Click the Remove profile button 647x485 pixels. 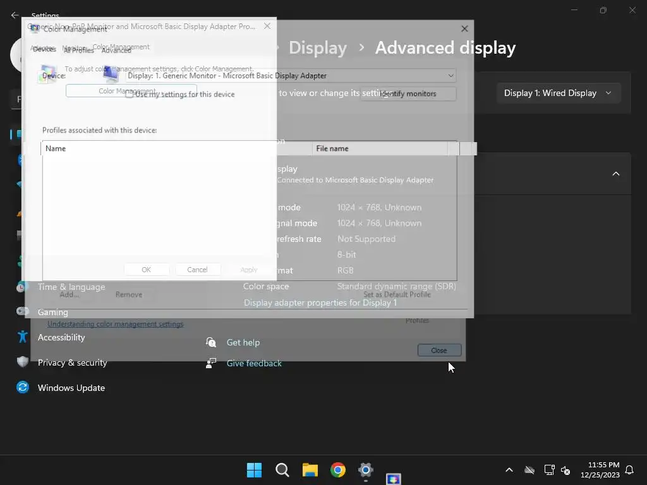129,294
